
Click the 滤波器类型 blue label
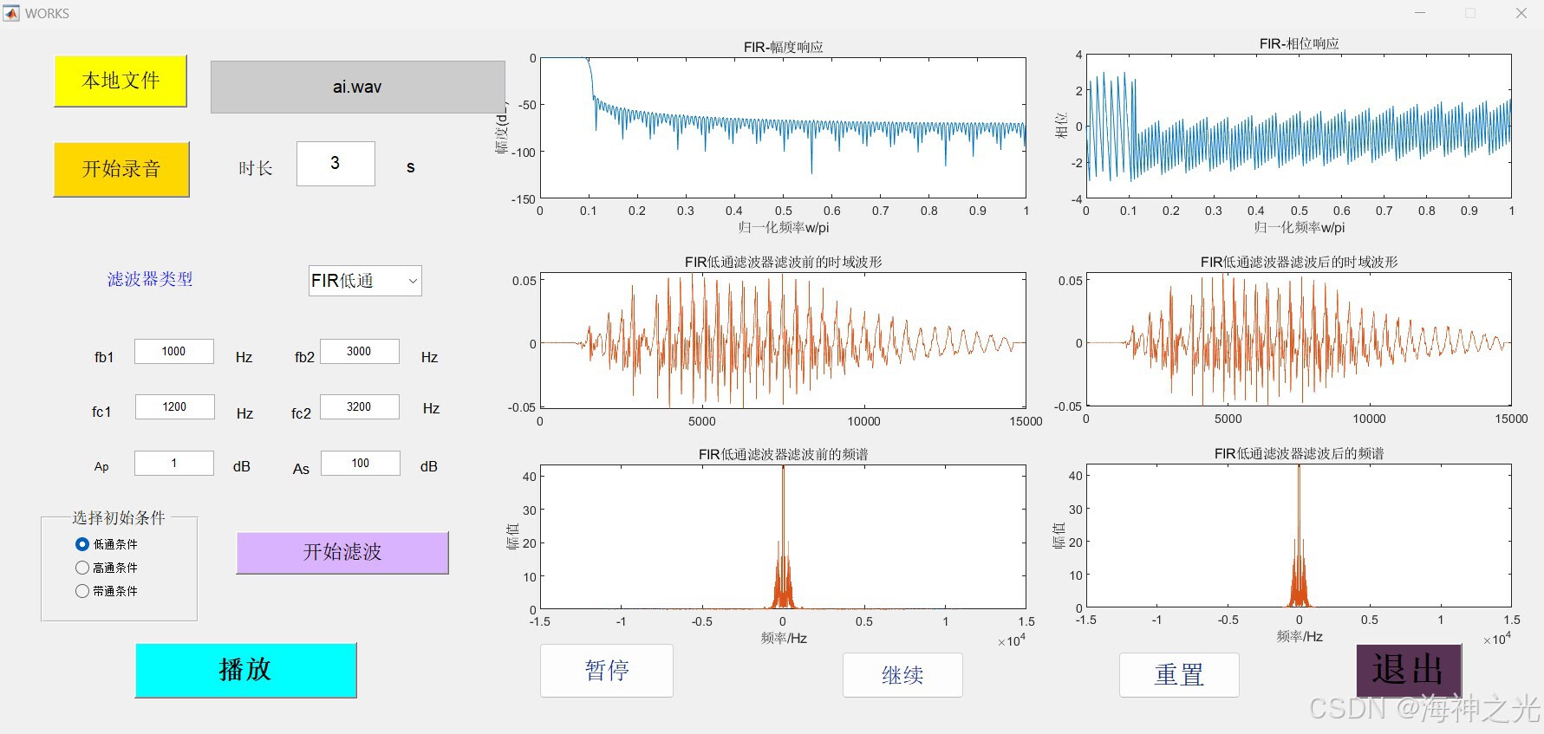150,279
